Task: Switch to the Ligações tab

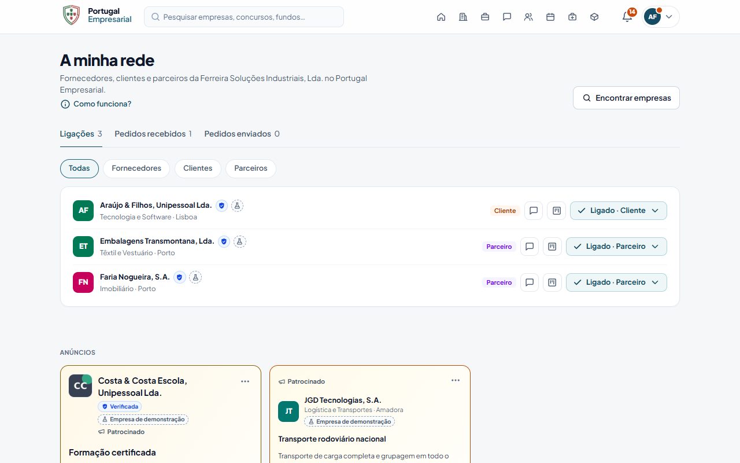Action: coord(81,134)
